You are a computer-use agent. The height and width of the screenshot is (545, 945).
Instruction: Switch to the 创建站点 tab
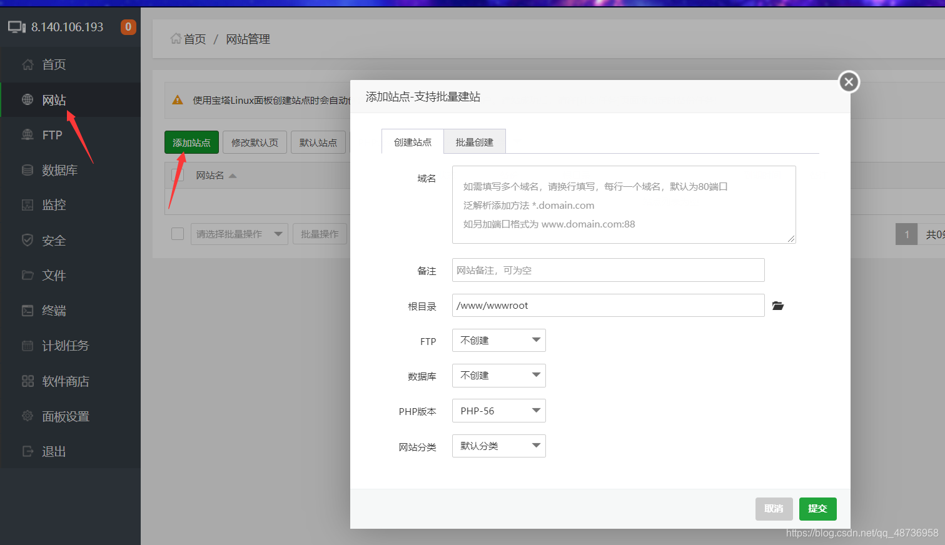click(413, 142)
